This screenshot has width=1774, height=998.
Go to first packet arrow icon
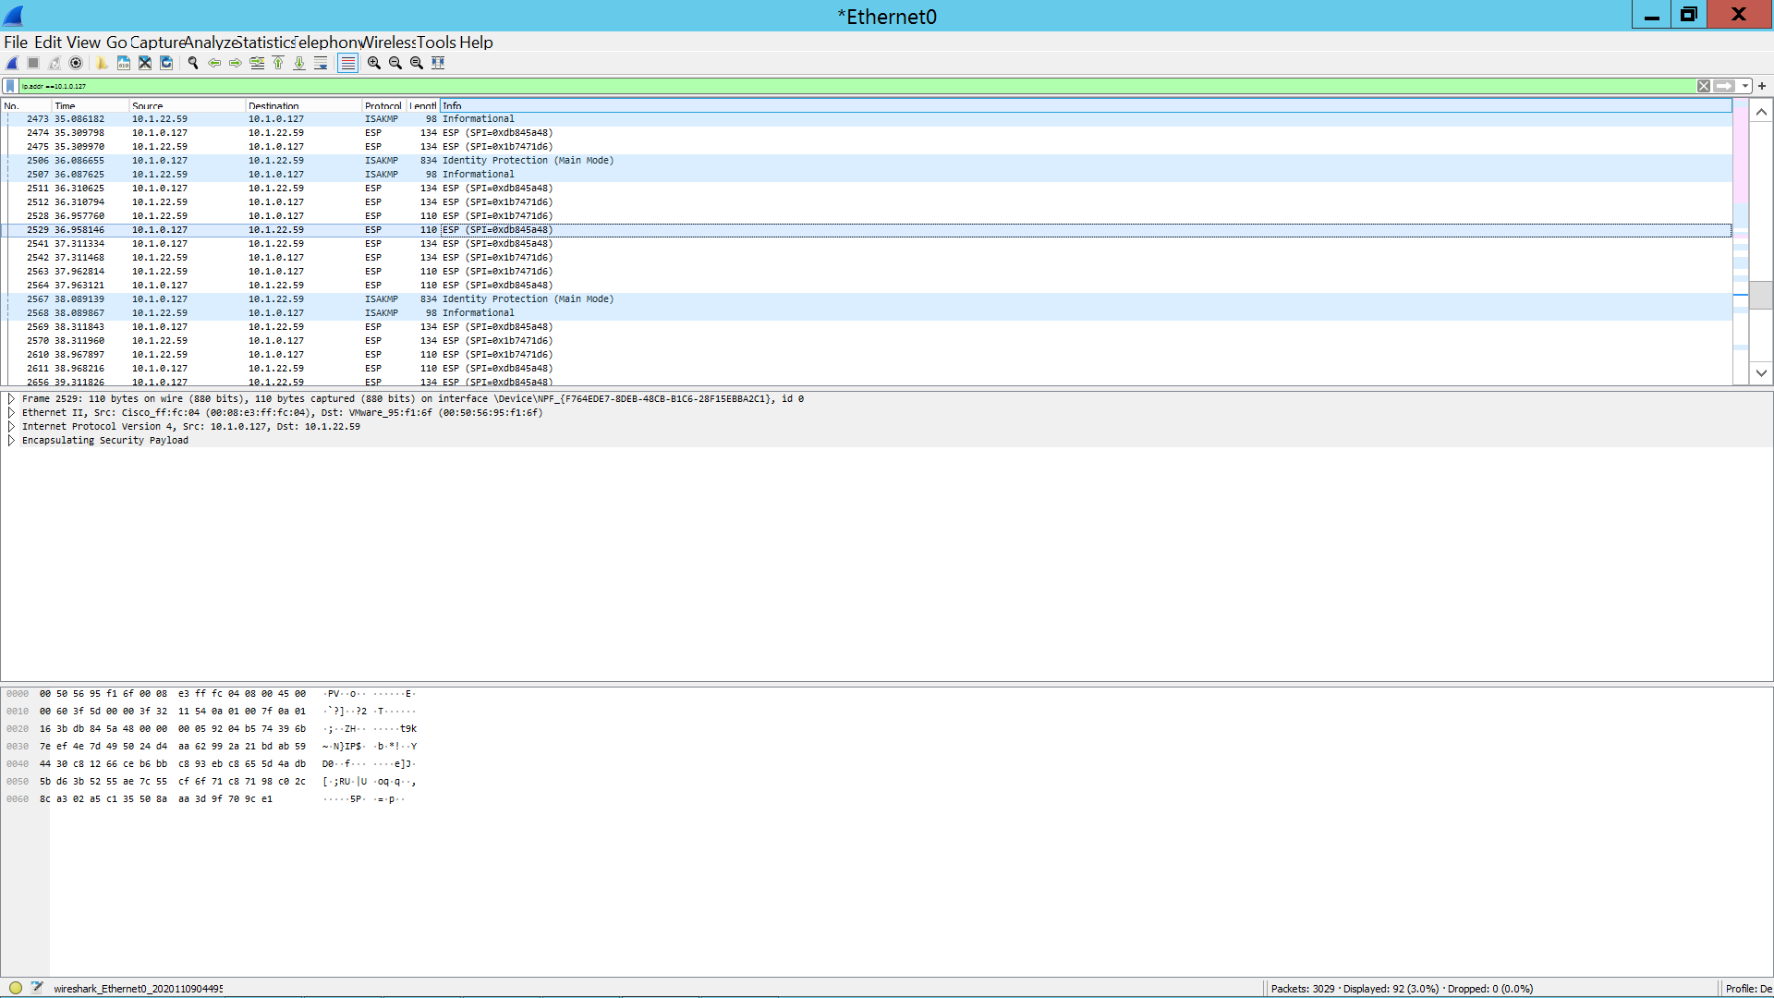(278, 63)
